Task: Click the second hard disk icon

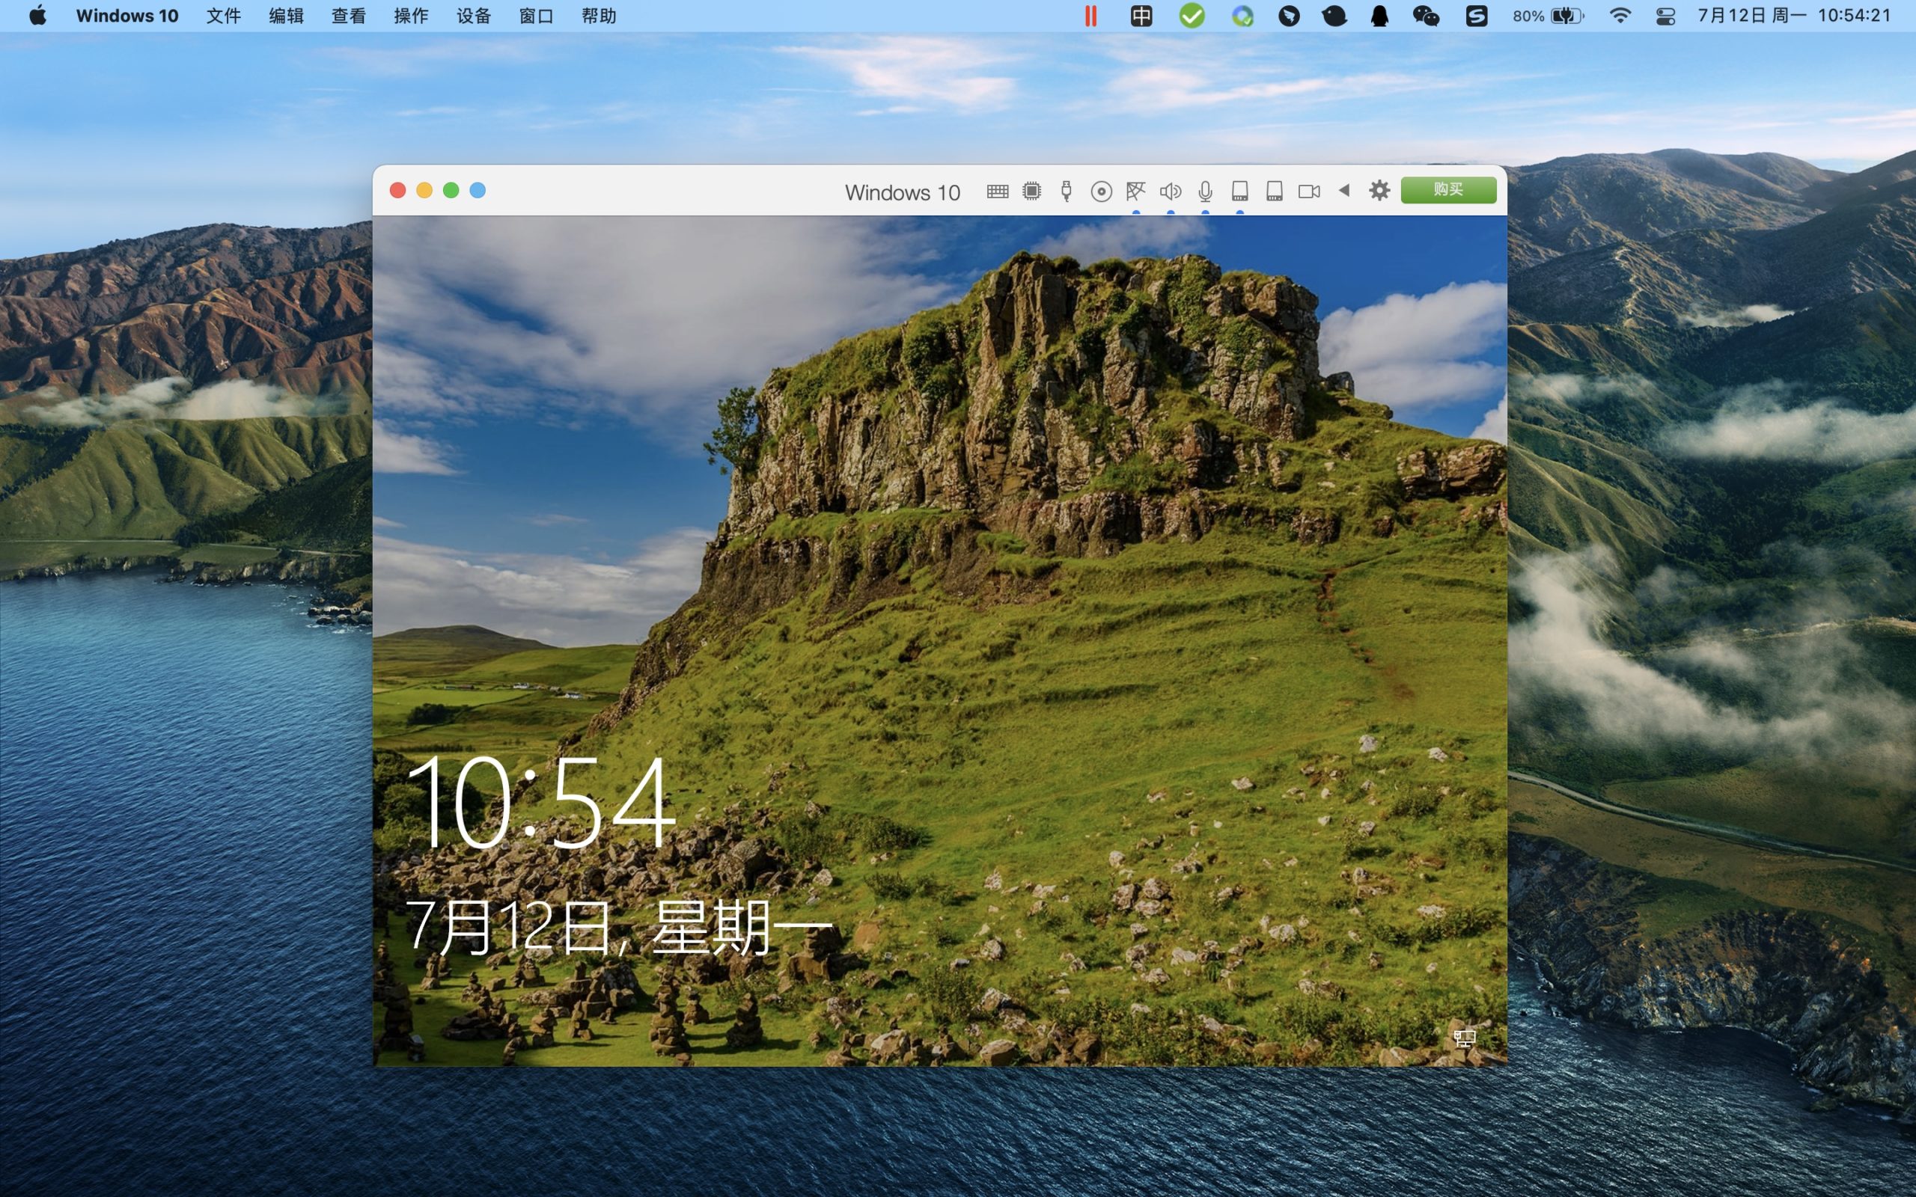Action: [x=1274, y=191]
